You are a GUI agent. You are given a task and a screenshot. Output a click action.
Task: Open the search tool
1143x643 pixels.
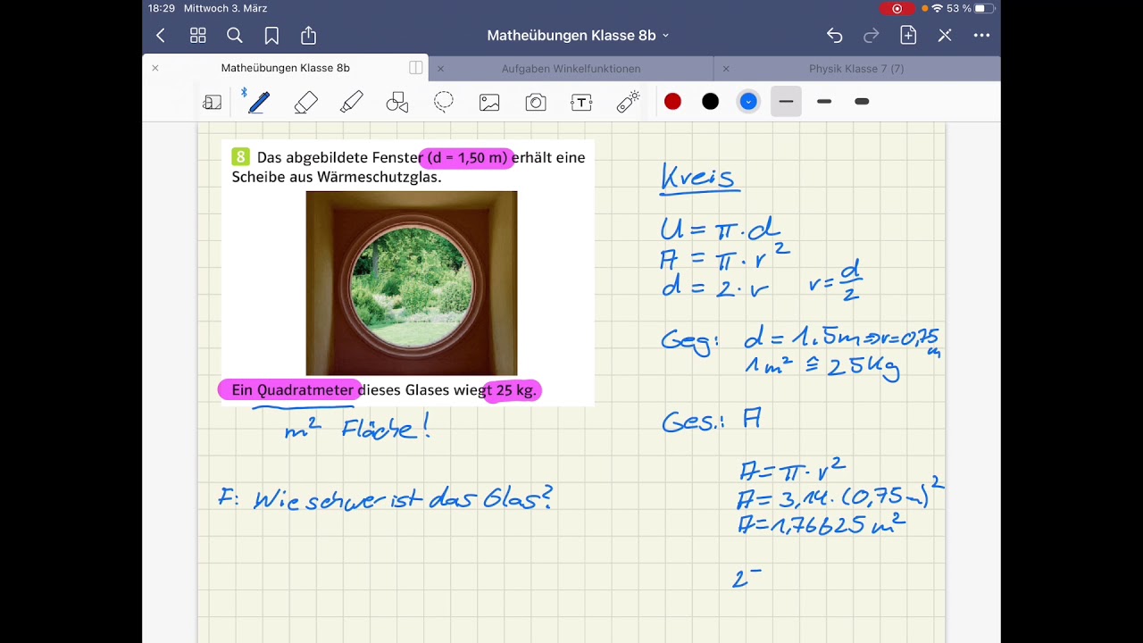[235, 36]
